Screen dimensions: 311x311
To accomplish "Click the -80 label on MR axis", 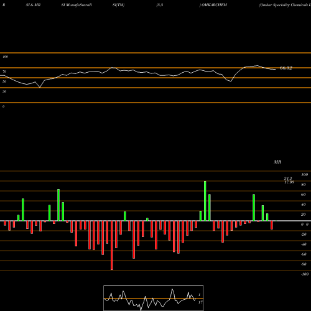I will click(x=304, y=264).
